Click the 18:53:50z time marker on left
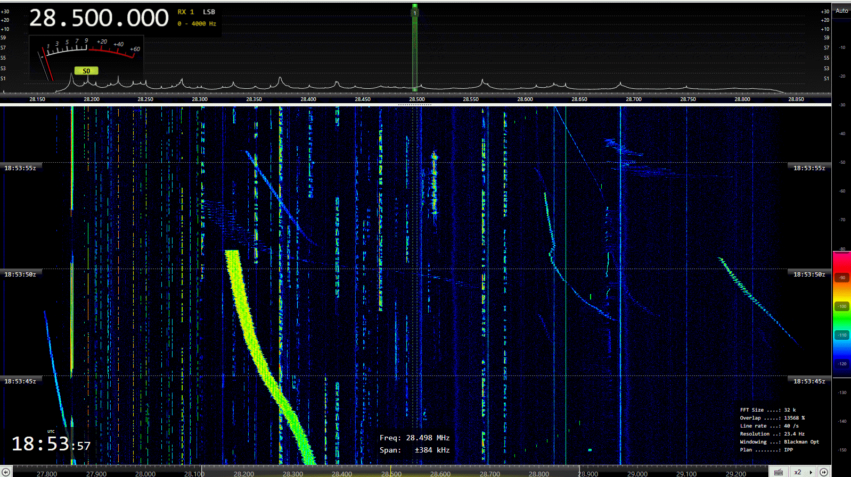Screen dimensions: 851x477 coord(20,274)
